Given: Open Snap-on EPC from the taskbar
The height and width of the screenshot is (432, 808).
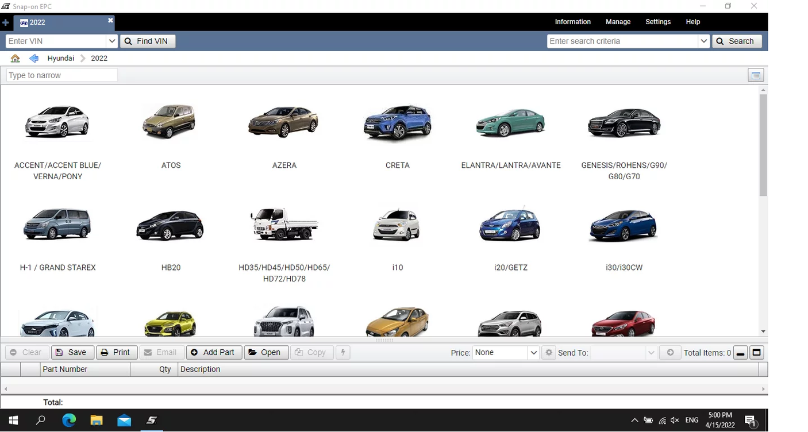Looking at the screenshot, I should click(151, 420).
